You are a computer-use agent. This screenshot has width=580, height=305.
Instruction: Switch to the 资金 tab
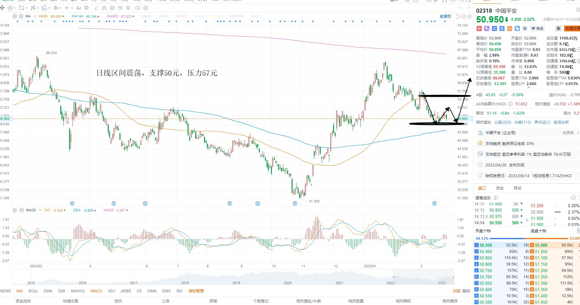point(500,188)
